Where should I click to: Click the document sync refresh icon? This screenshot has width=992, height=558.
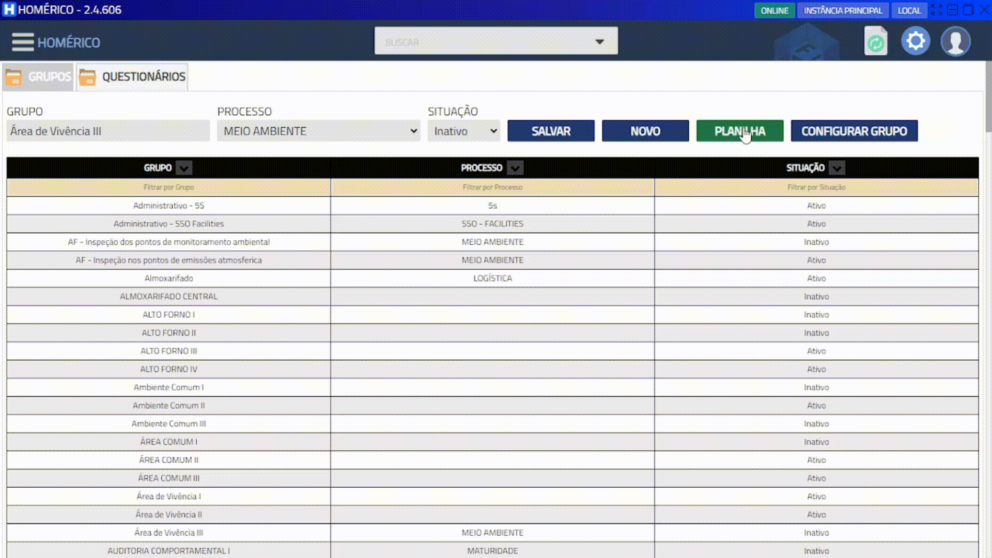(x=875, y=41)
